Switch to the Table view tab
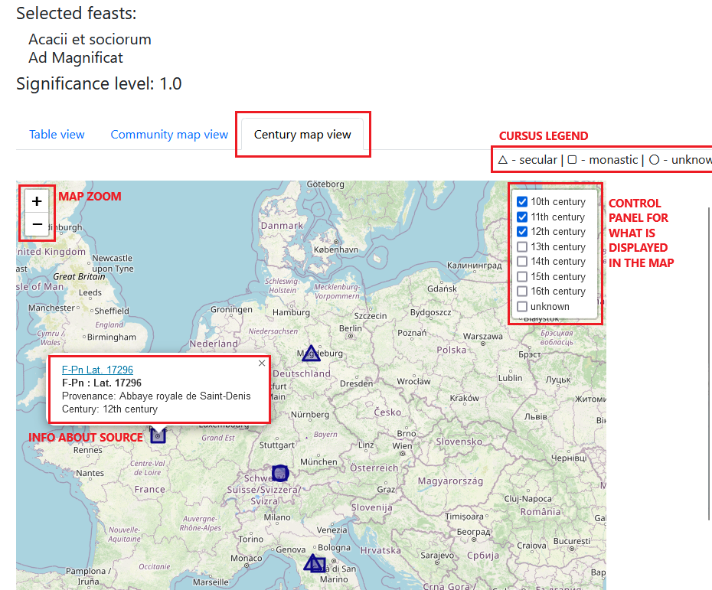Screen dimensions: 712x590 (57, 135)
